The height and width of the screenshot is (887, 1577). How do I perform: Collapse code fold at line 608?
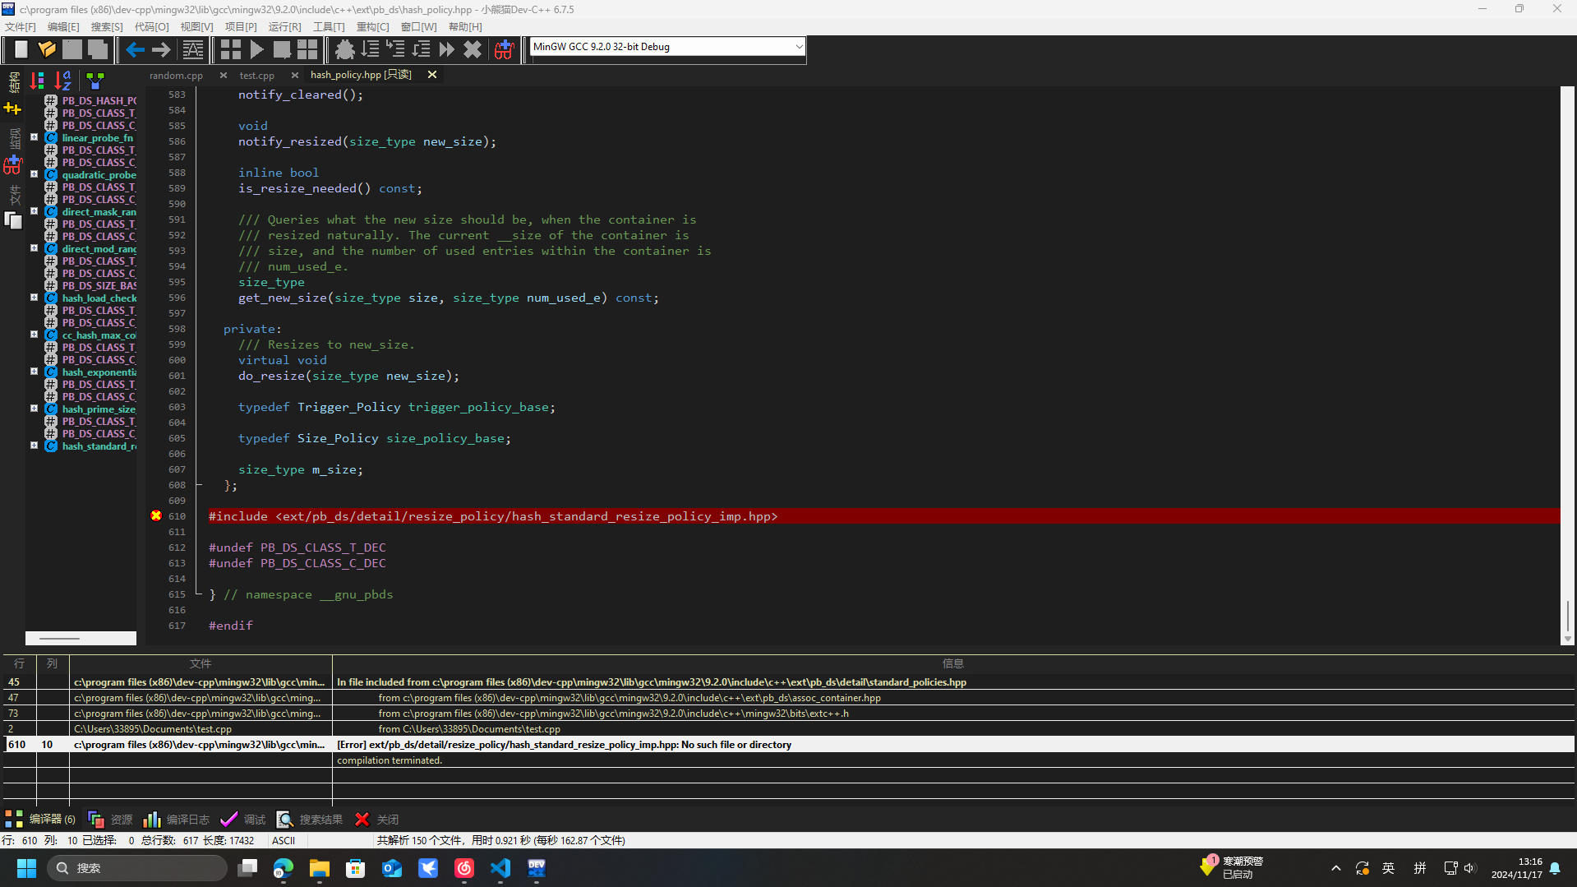[199, 485]
